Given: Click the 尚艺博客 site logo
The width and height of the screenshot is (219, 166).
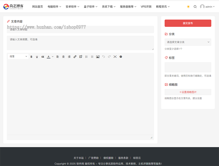Looking at the screenshot, I should [13, 6].
